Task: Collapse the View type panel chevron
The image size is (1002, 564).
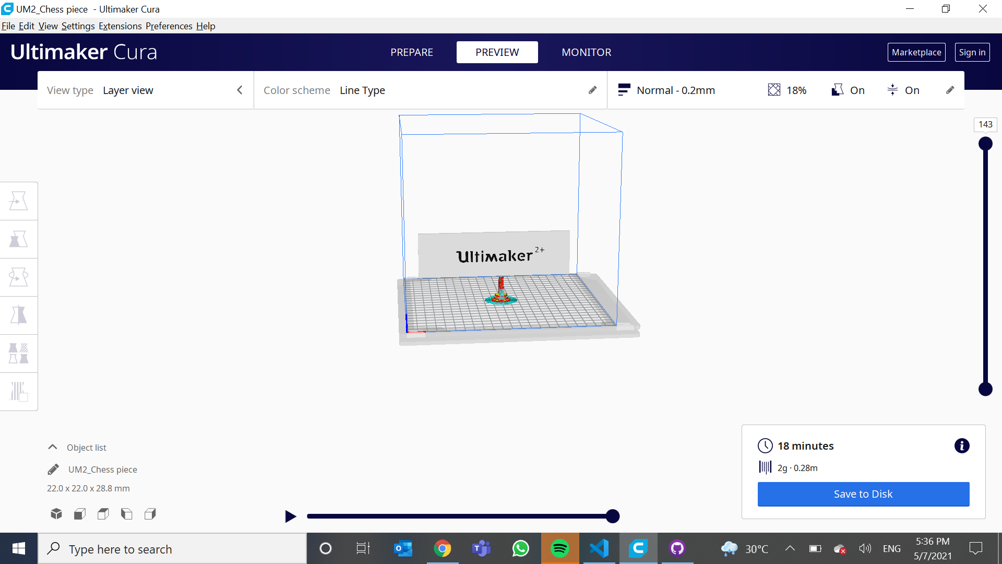Action: (x=240, y=90)
